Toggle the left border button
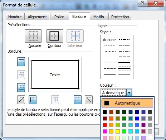The height and width of the screenshot is (140, 166). point(33,100)
